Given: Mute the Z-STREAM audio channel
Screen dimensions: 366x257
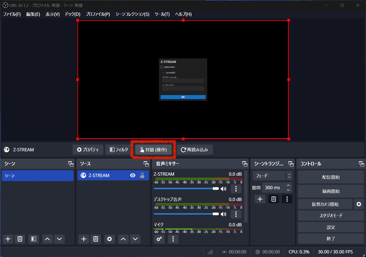Looking at the screenshot, I should pyautogui.click(x=224, y=189).
